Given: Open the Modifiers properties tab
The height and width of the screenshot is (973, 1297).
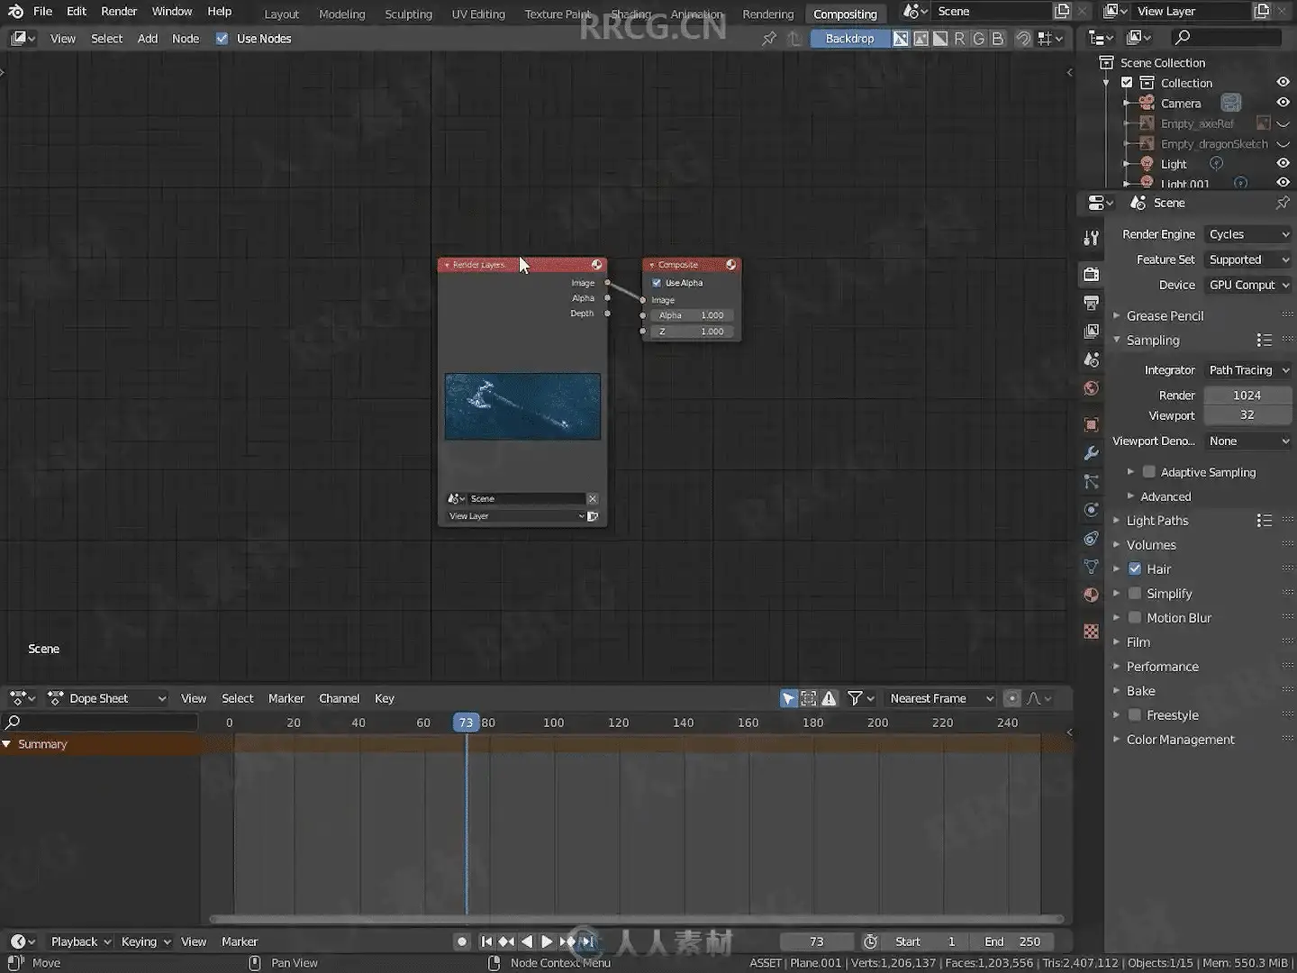Looking at the screenshot, I should (1092, 453).
